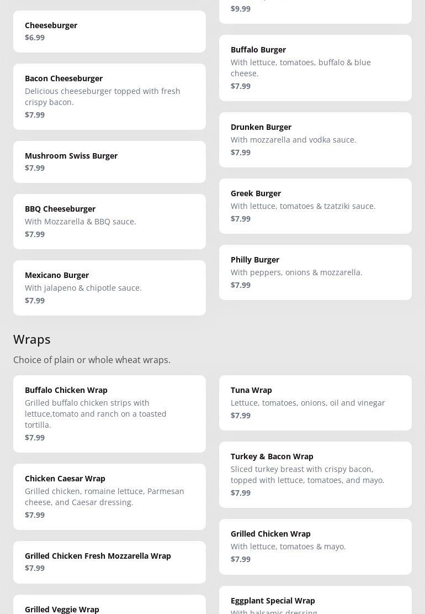Image resolution: width=425 pixels, height=614 pixels.
Task: Select Grilled Chicken Fresh Mozzarella Wrap
Action: (x=109, y=561)
